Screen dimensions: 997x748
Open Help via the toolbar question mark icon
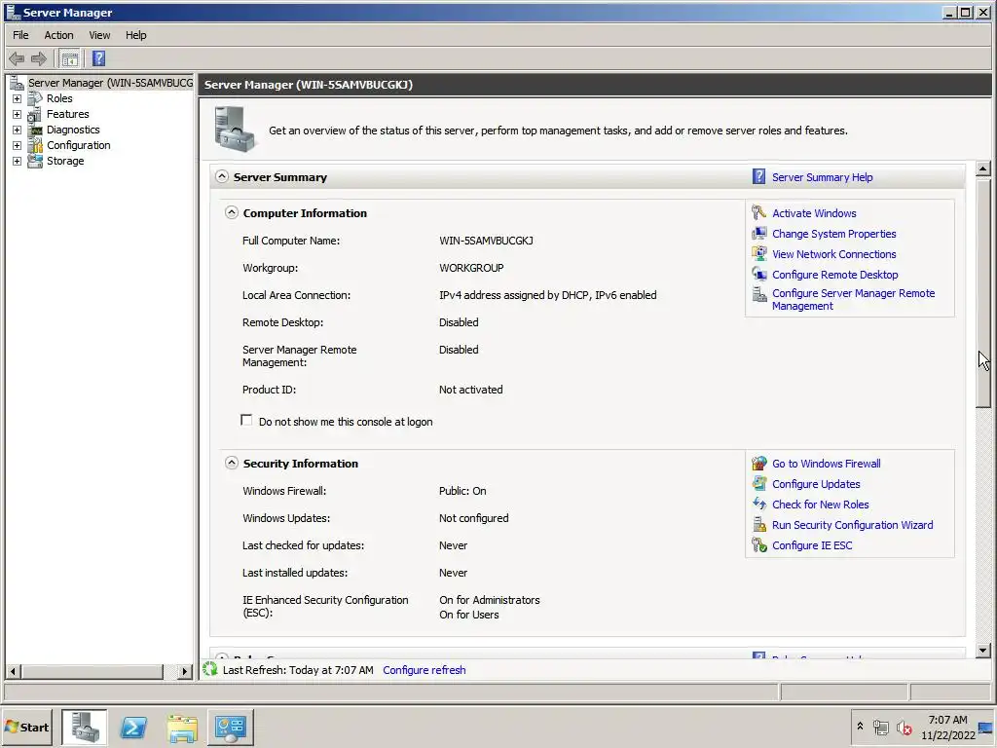(98, 58)
